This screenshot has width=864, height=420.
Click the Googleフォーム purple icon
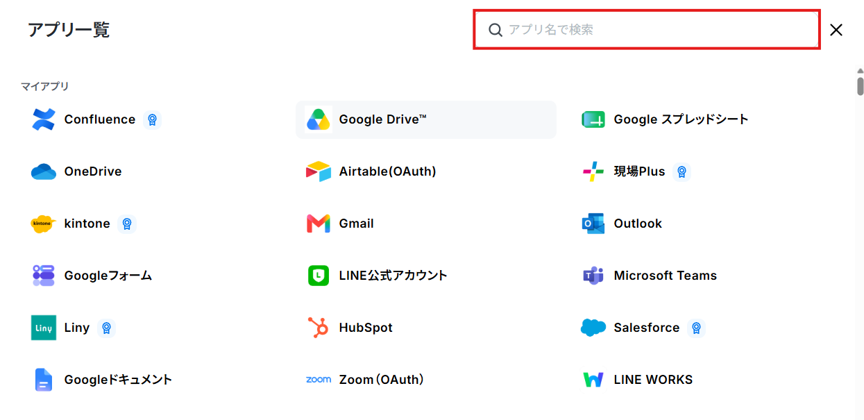44,276
